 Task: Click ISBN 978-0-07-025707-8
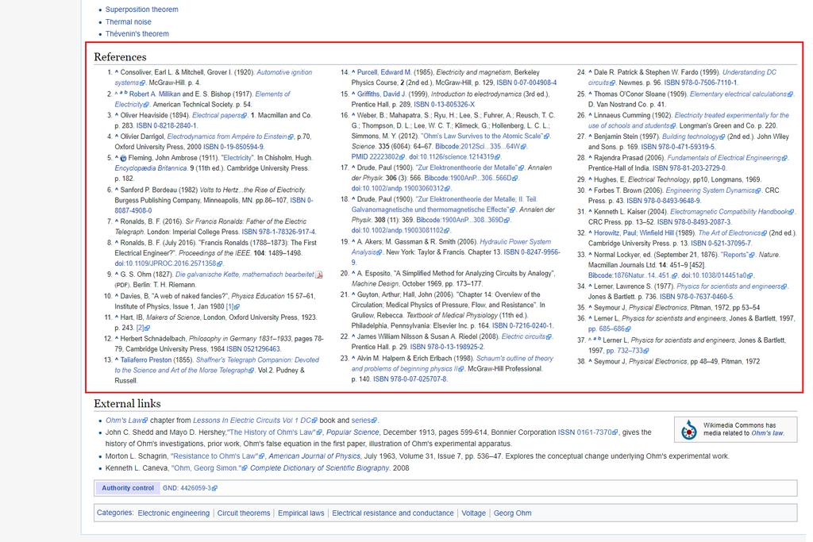pos(409,379)
